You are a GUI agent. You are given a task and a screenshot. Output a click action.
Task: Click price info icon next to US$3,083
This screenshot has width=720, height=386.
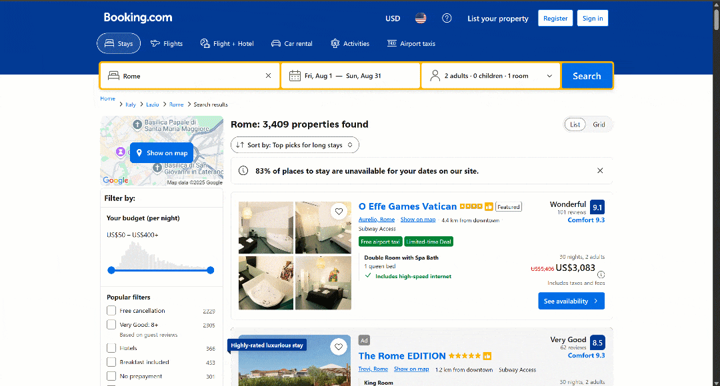click(x=601, y=275)
